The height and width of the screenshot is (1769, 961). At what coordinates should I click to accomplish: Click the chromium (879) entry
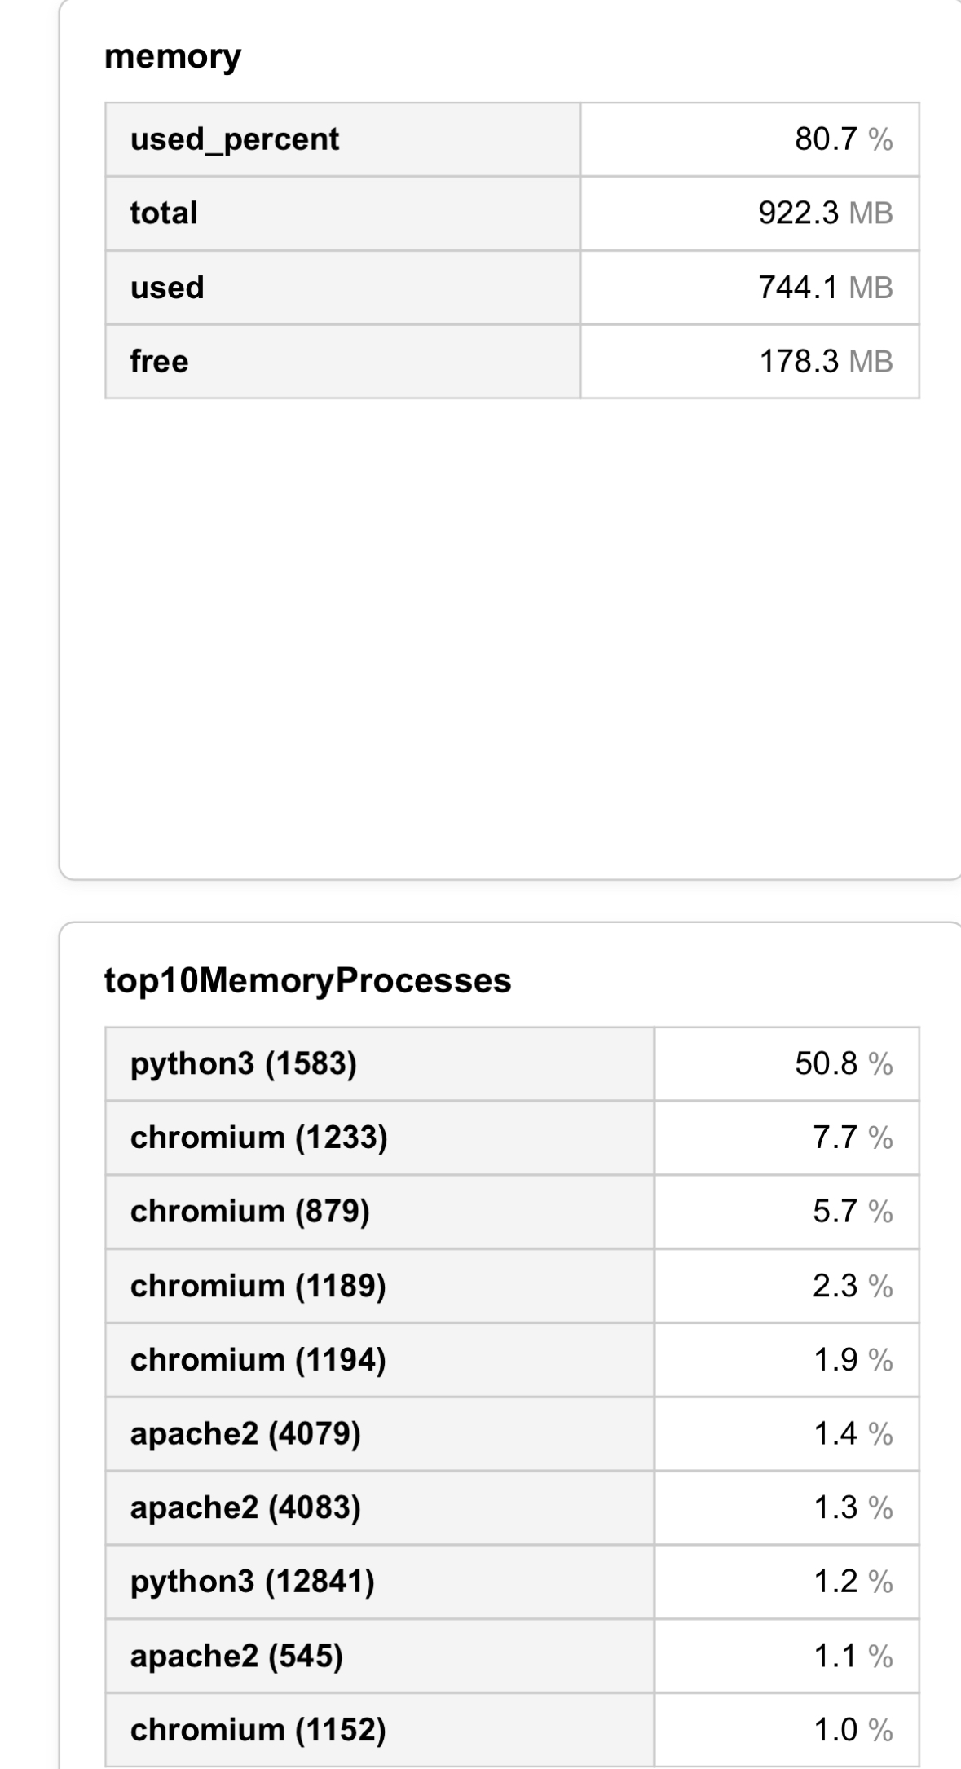tap(249, 1212)
